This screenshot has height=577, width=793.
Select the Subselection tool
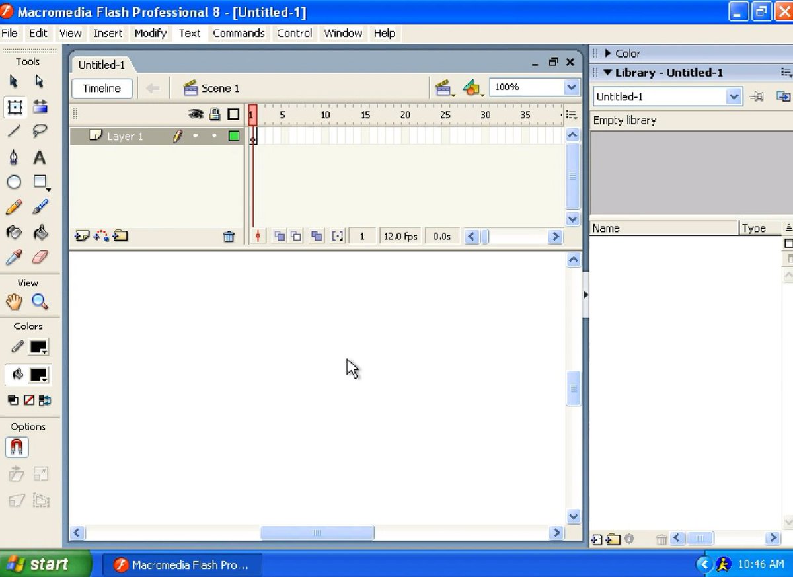(40, 81)
